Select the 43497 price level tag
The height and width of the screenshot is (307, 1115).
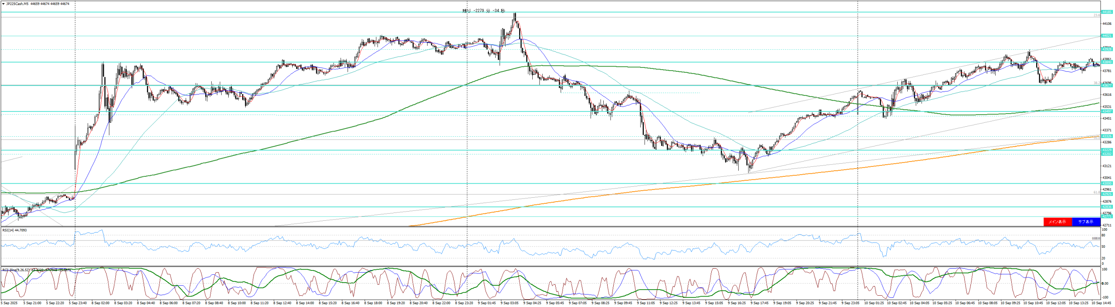(x=1107, y=111)
